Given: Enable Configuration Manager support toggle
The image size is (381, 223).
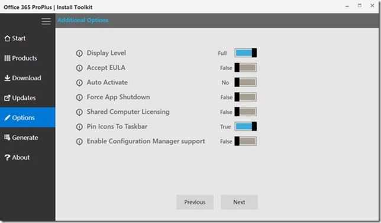Looking at the screenshot, I should [x=246, y=142].
